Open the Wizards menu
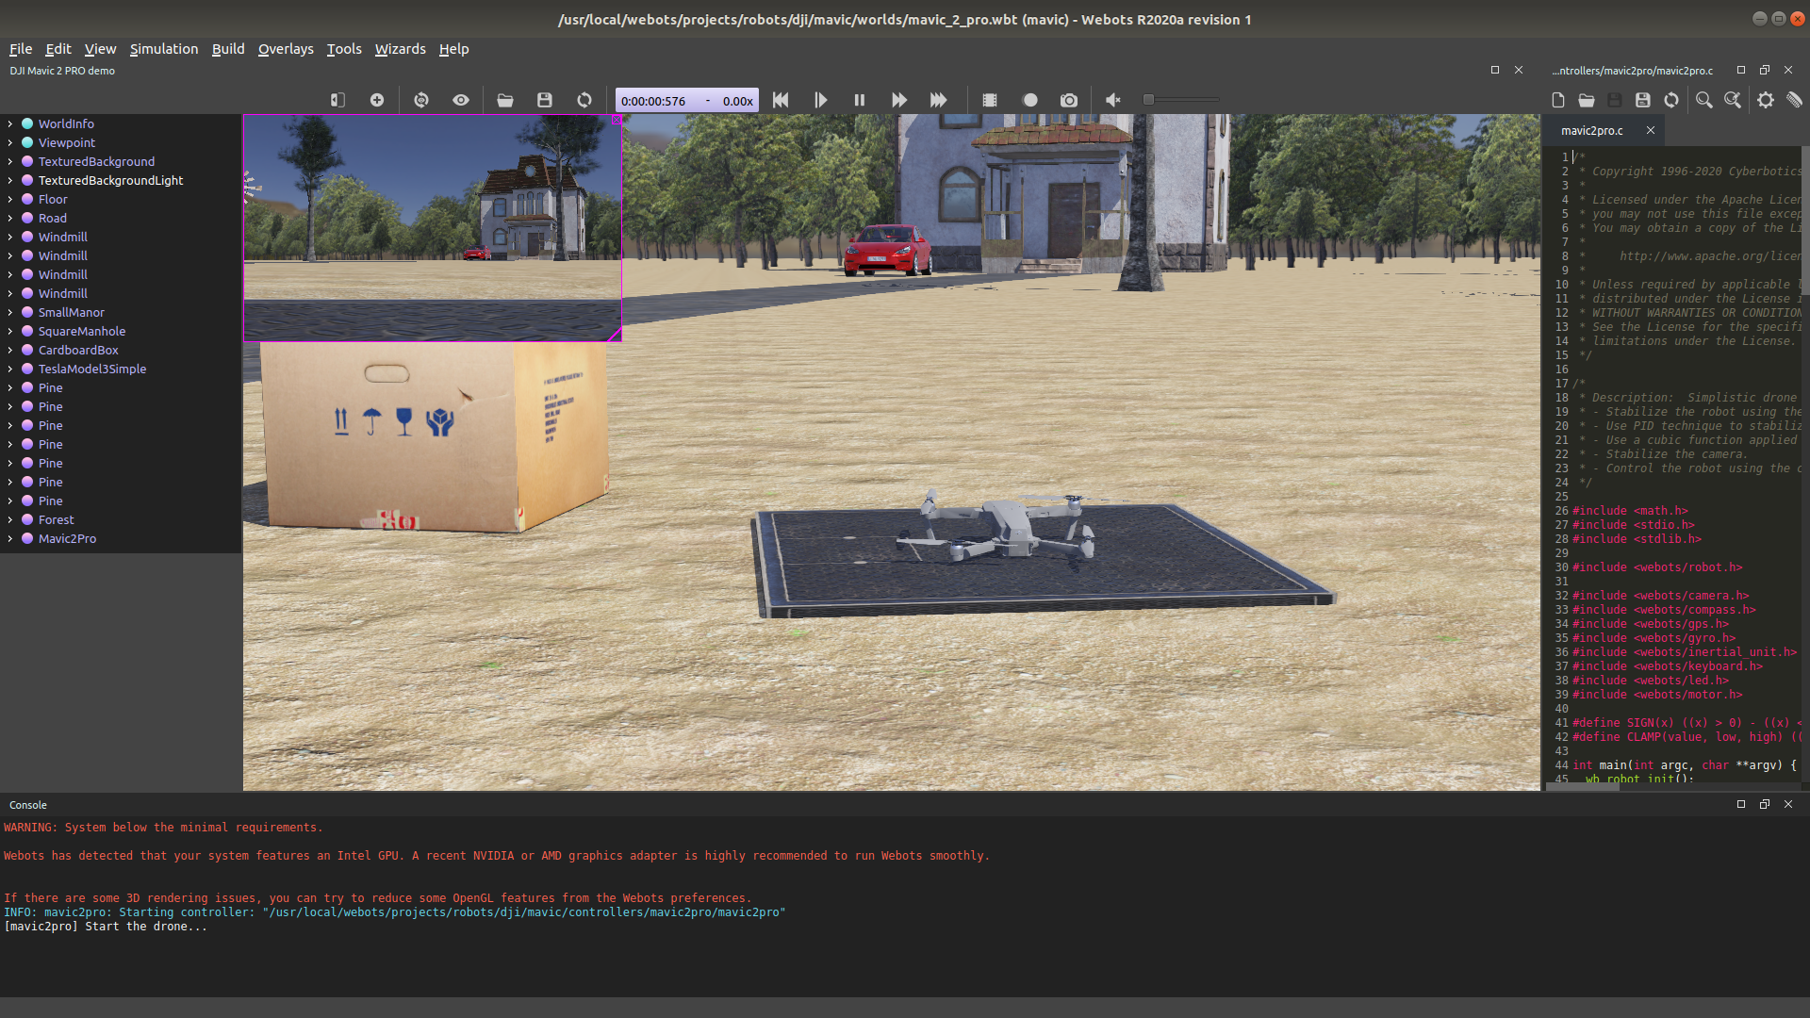This screenshot has height=1018, width=1810. click(x=400, y=49)
